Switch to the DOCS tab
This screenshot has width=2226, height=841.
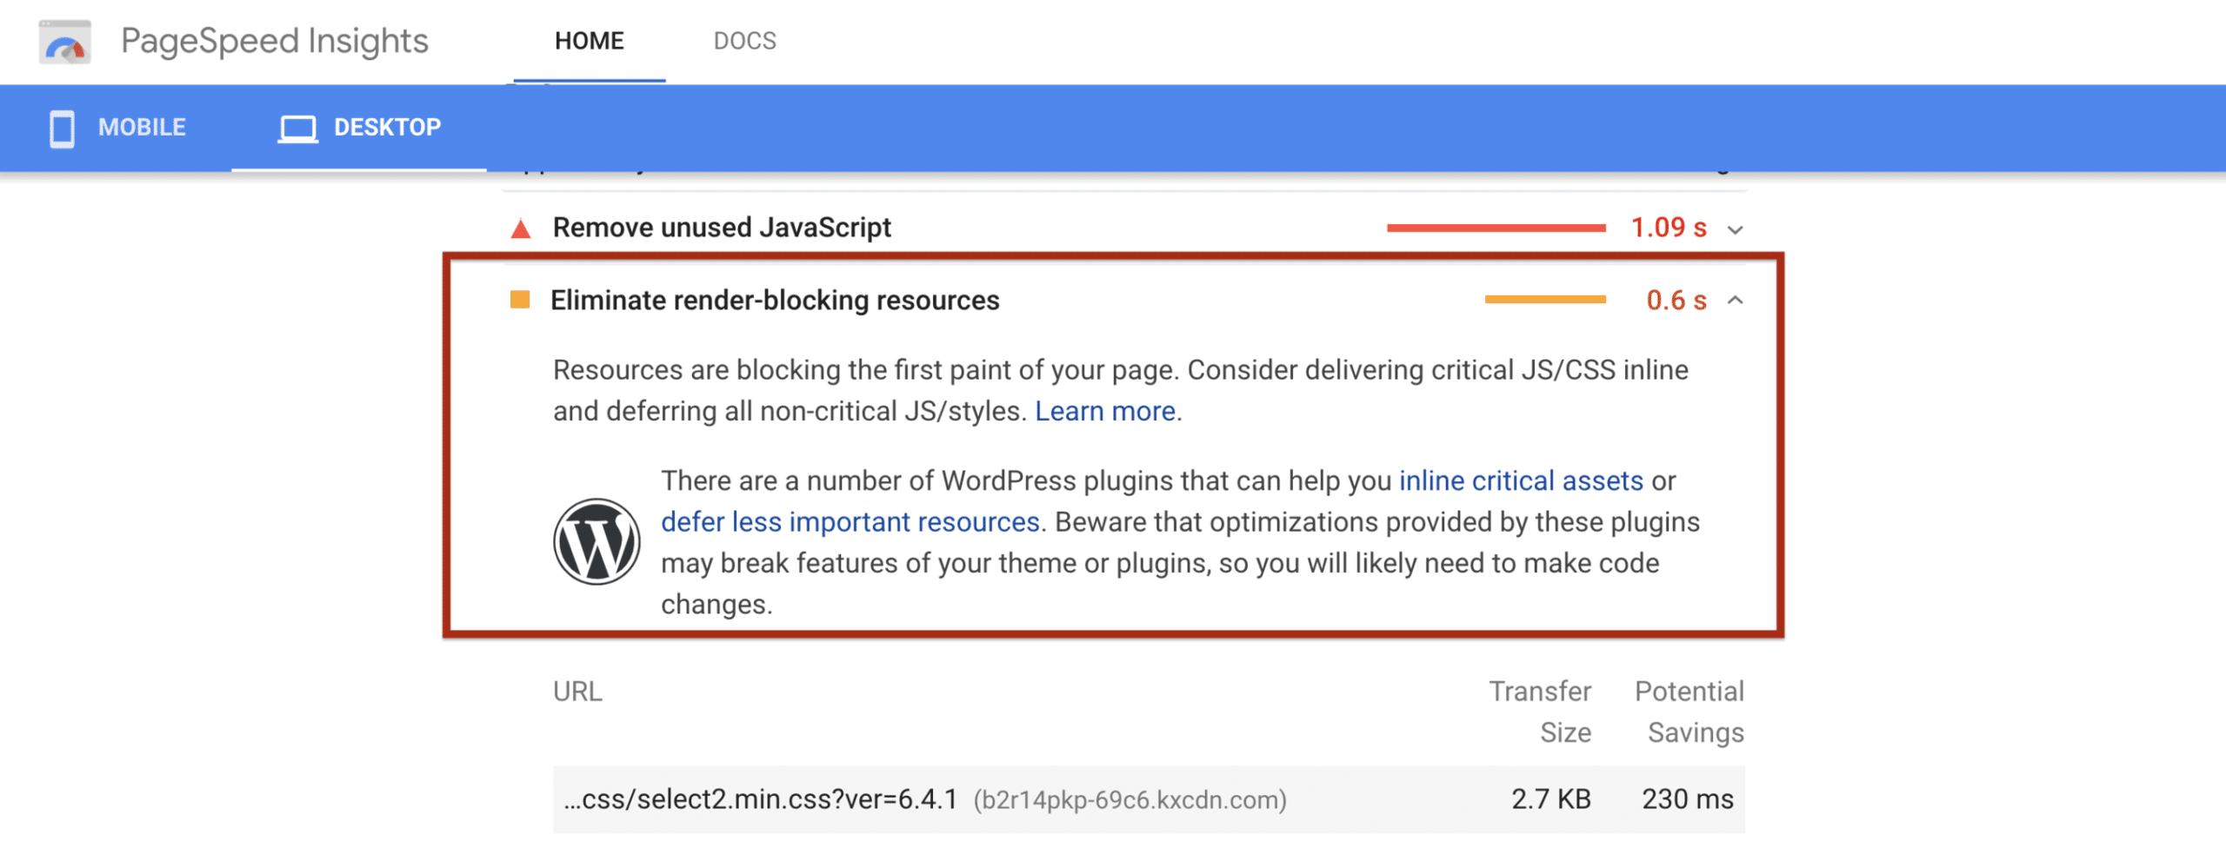coord(744,40)
